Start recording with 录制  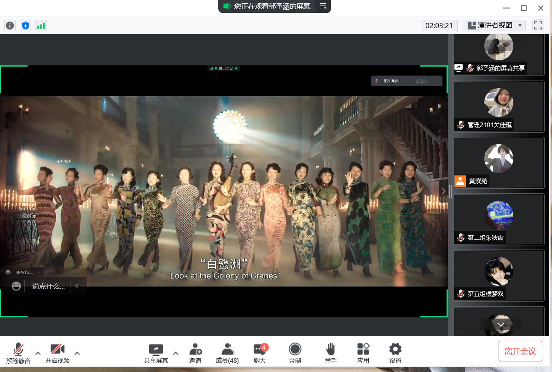(x=295, y=353)
